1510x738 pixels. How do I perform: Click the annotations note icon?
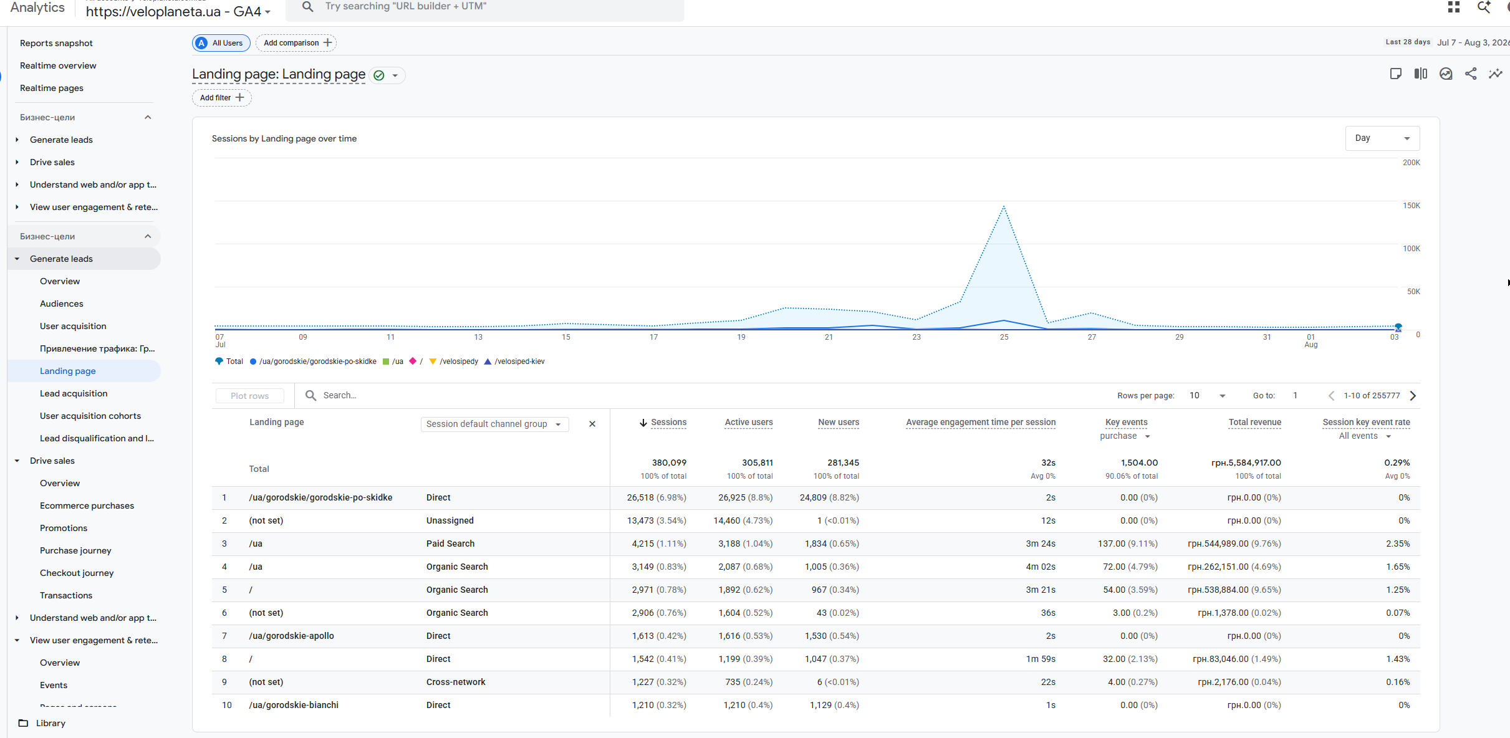pos(1396,74)
